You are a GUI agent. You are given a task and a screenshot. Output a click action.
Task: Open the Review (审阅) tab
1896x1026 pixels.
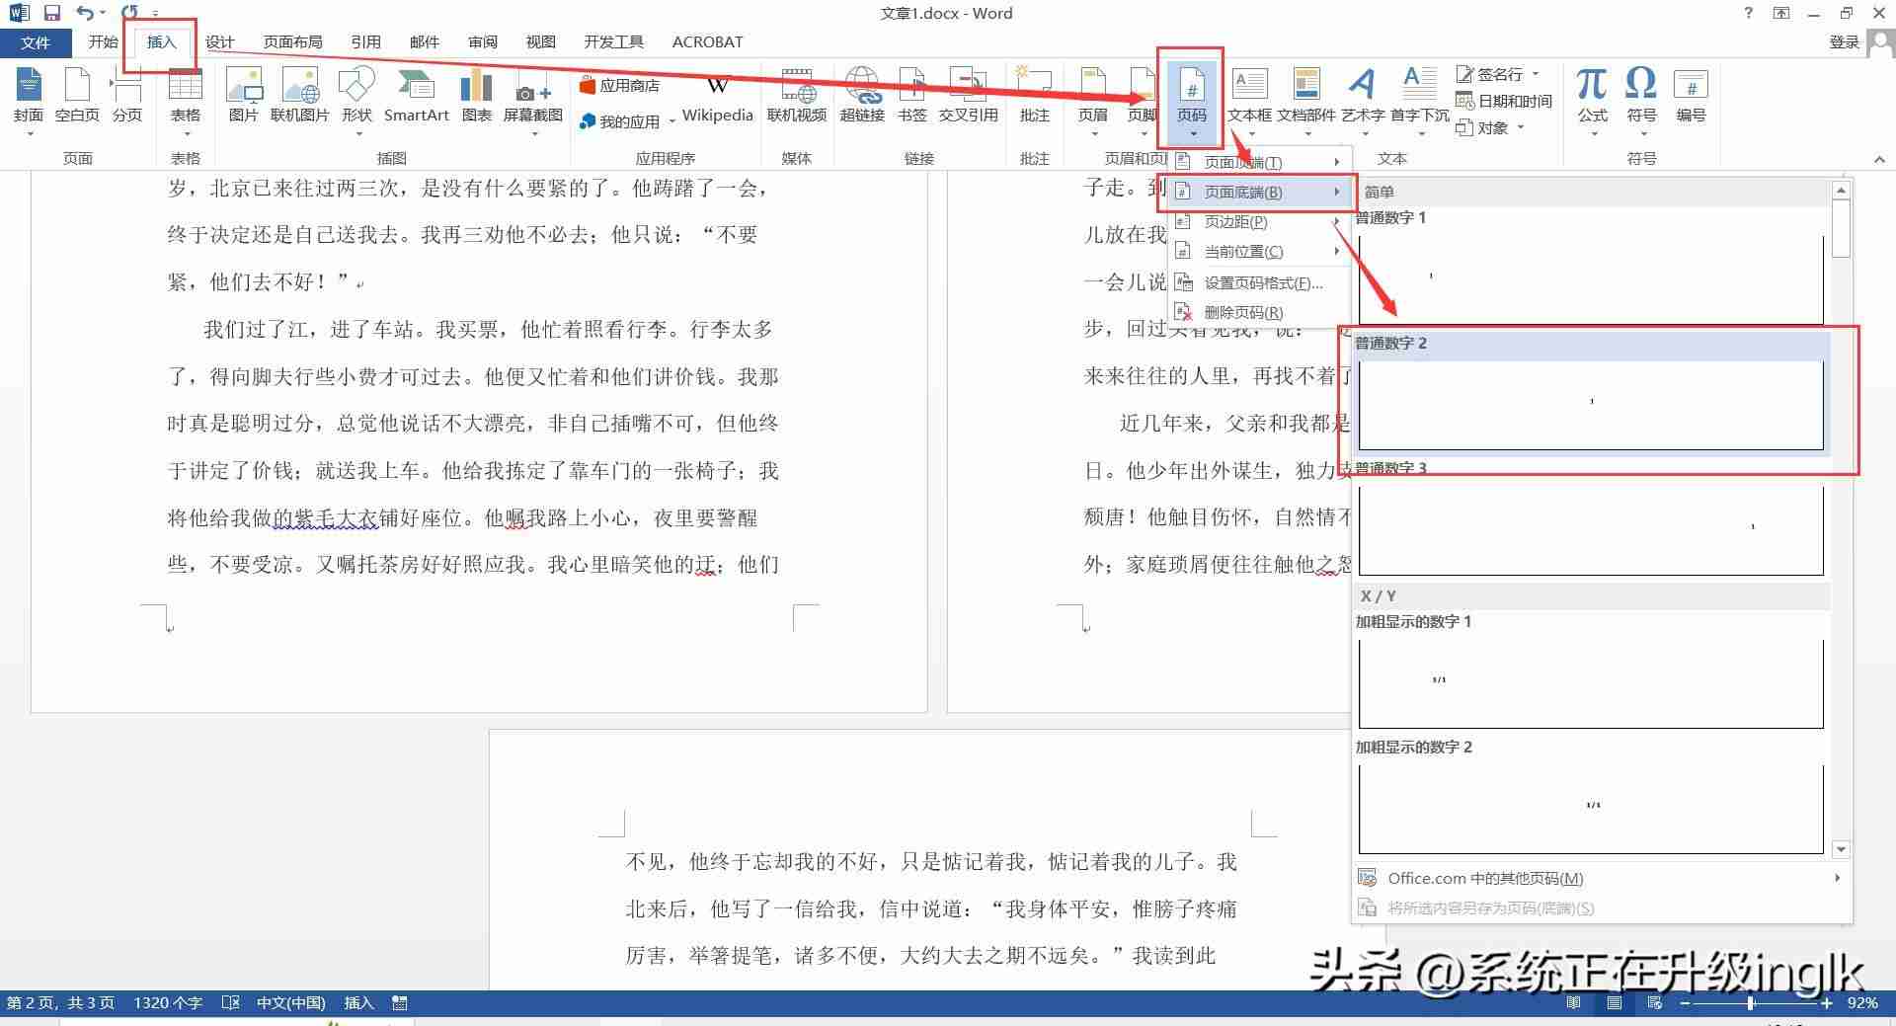point(483,41)
